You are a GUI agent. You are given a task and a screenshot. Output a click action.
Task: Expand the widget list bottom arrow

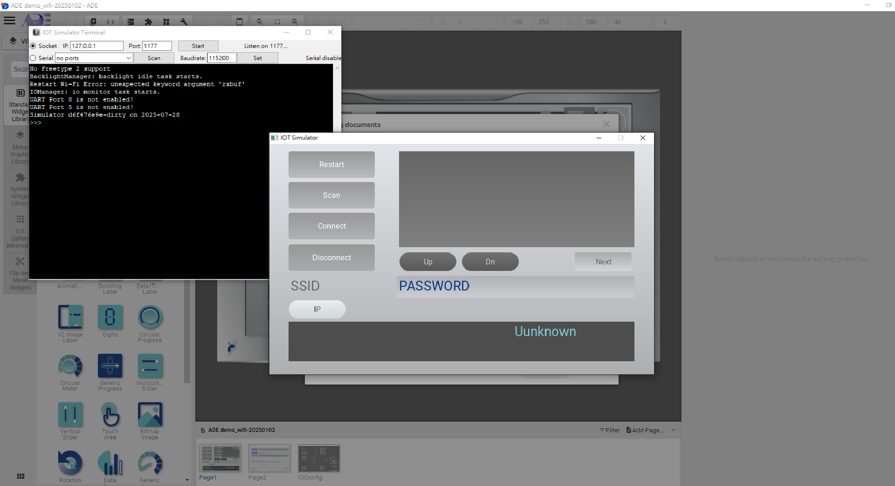click(187, 480)
